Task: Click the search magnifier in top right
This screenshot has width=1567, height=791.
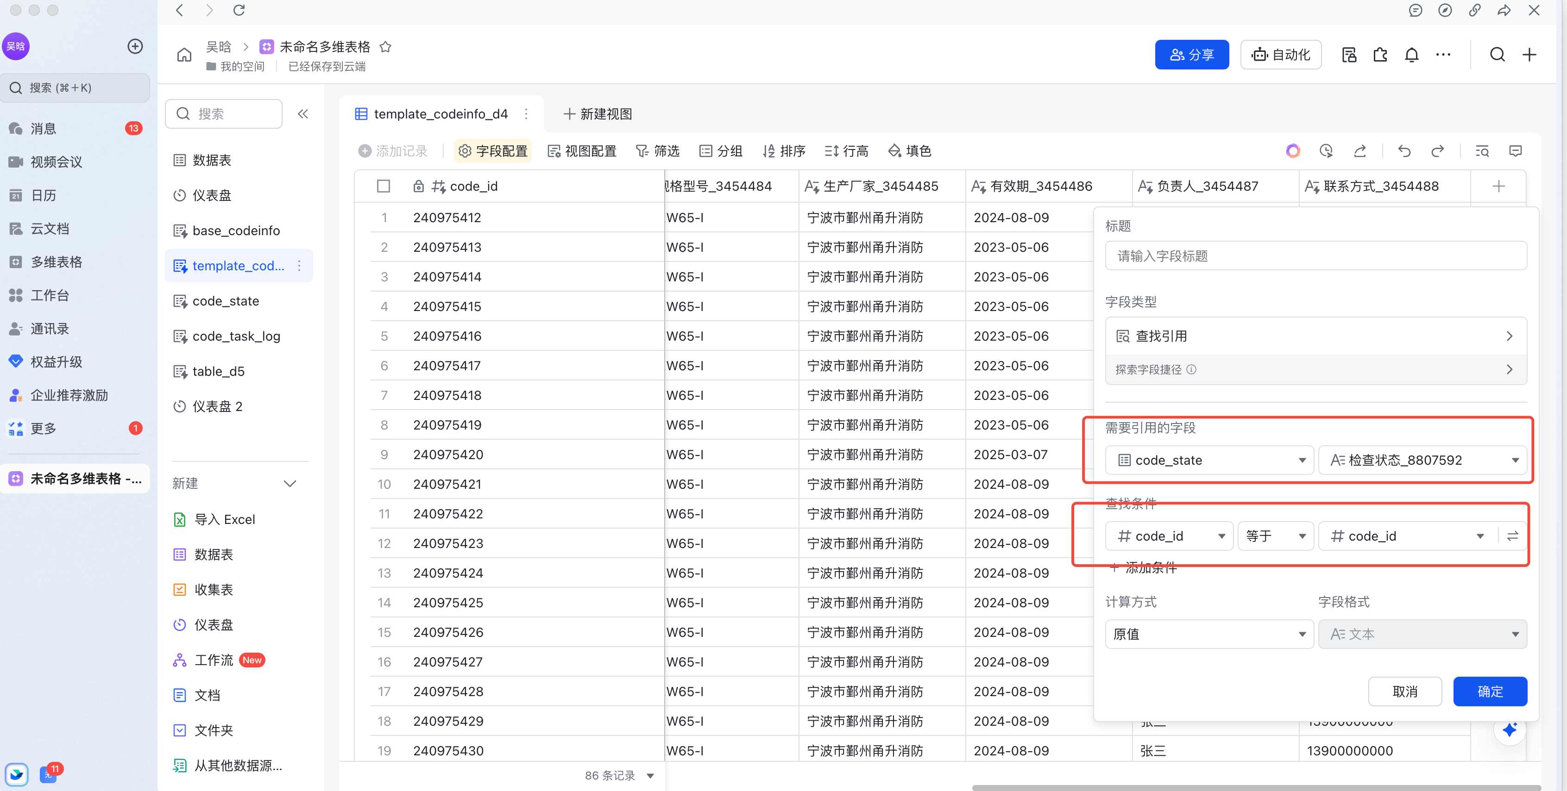Action: (1497, 55)
